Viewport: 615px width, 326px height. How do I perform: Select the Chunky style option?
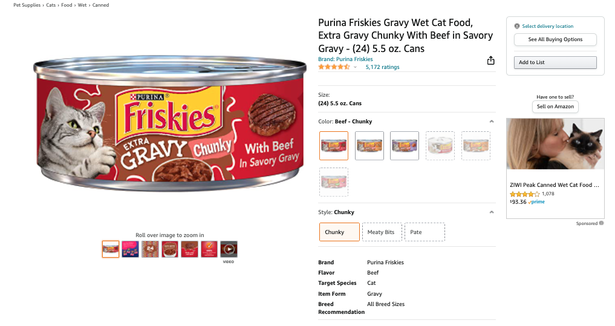[x=339, y=232]
